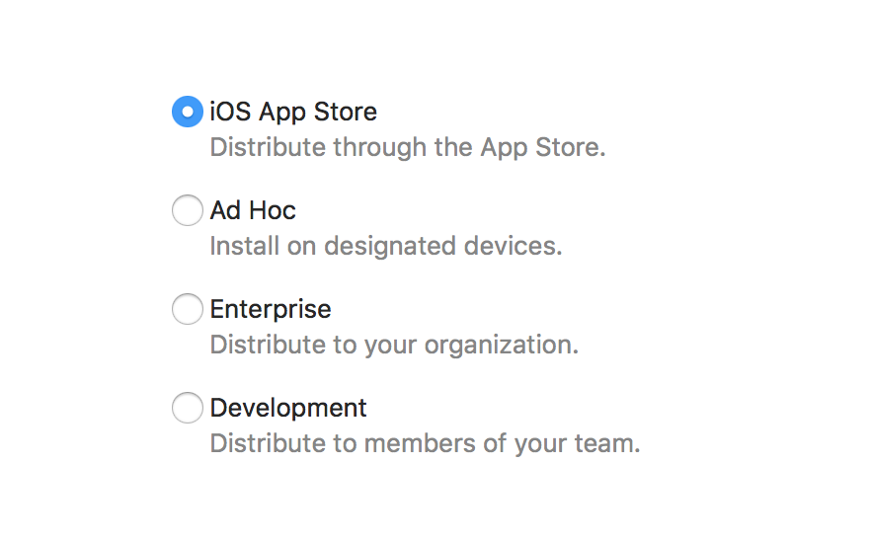Select the iOS App Store radio button

point(188,112)
